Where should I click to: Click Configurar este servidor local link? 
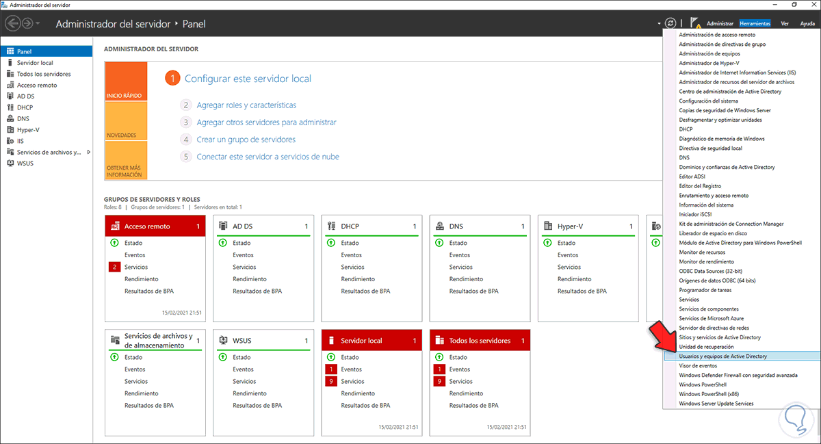248,79
